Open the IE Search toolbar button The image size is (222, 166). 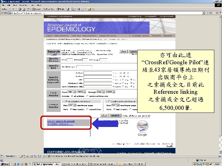(36, 9)
